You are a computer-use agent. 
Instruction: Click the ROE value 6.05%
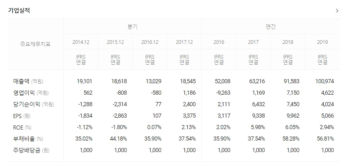[292, 127]
